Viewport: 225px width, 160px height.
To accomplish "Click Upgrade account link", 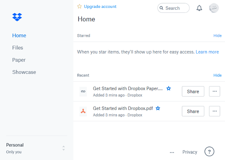I will [x=100, y=6].
